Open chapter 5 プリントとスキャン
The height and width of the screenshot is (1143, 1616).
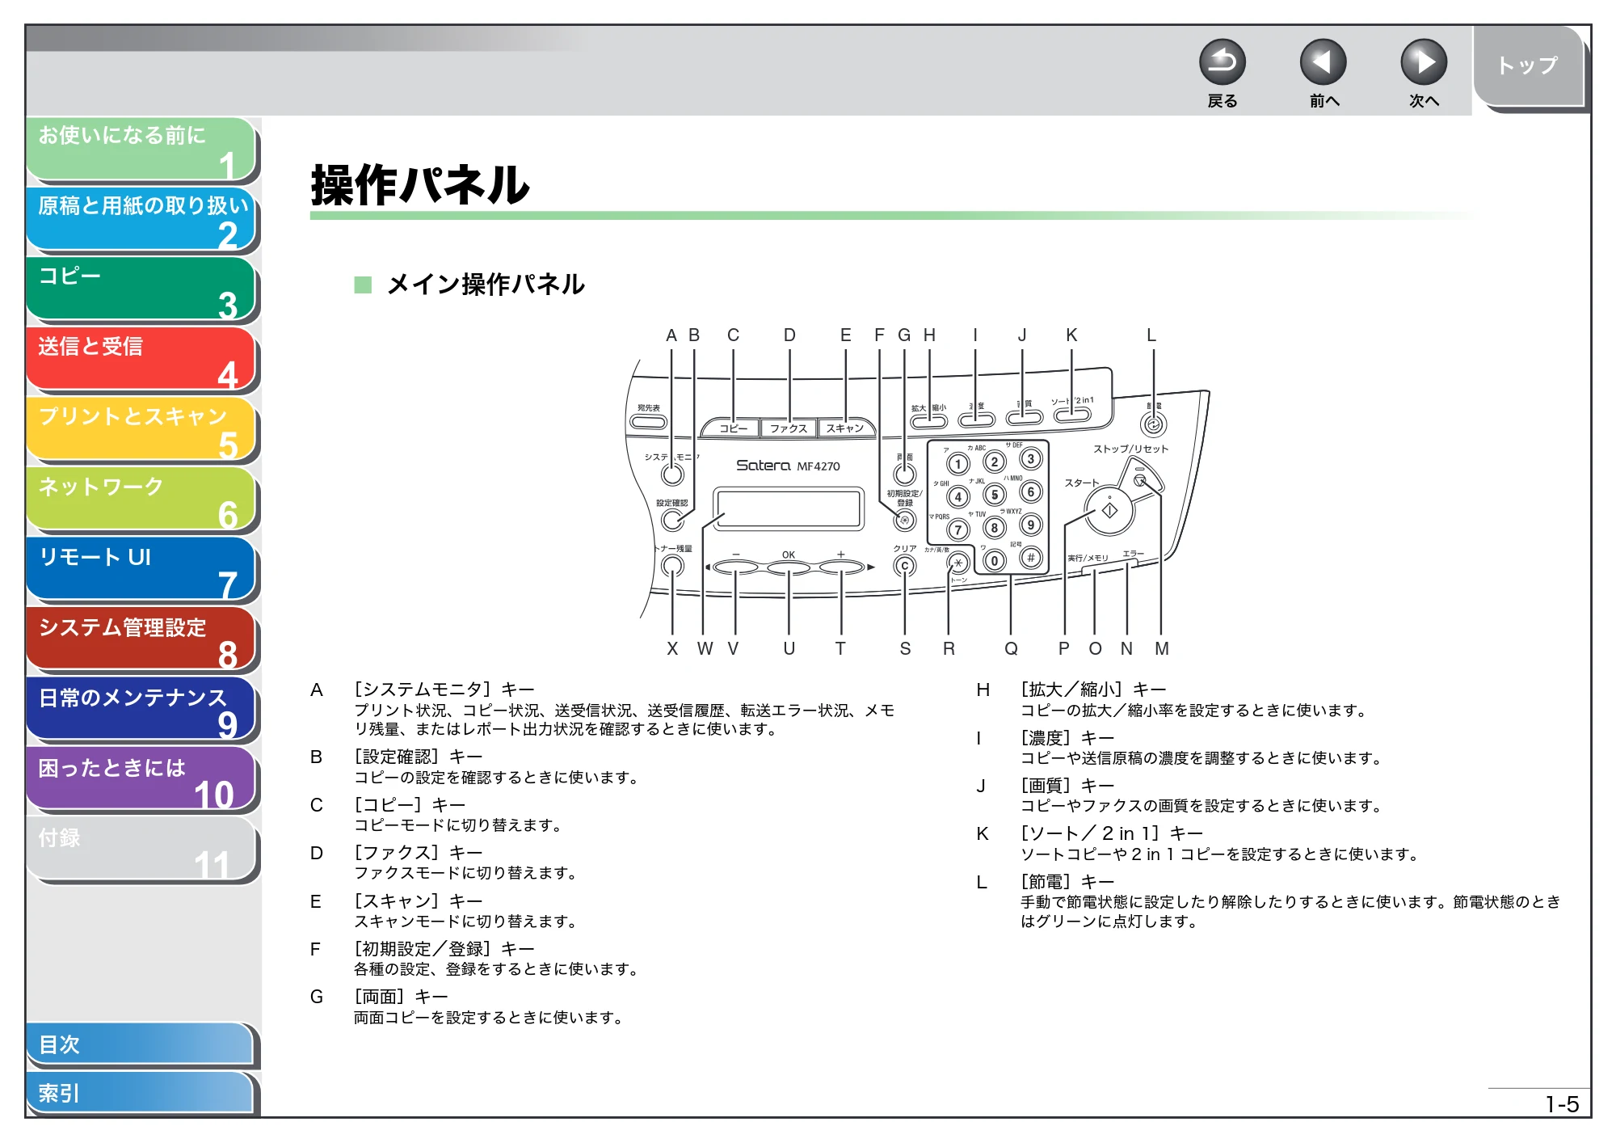click(141, 429)
